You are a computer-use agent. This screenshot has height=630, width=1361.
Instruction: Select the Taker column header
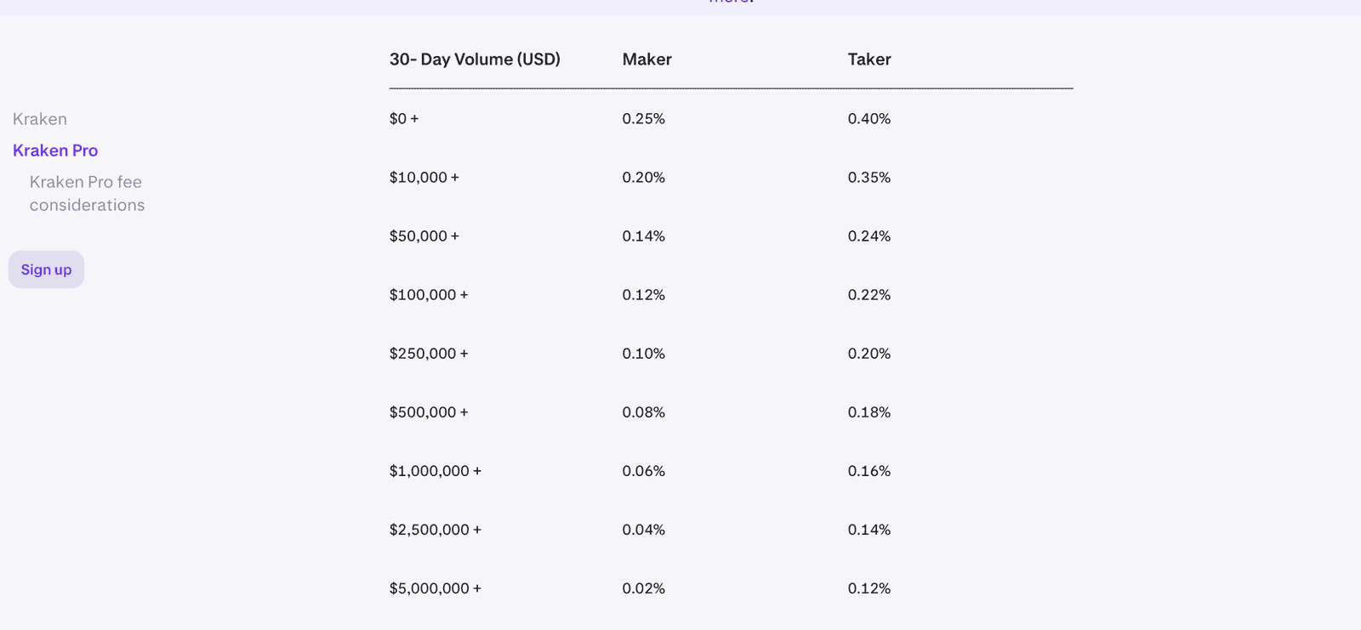point(868,60)
